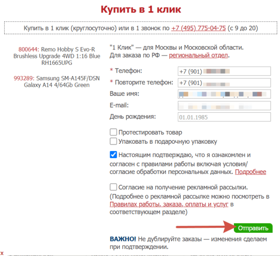Submit the order with Отправить button
The height and width of the screenshot is (256, 280).
(253, 228)
